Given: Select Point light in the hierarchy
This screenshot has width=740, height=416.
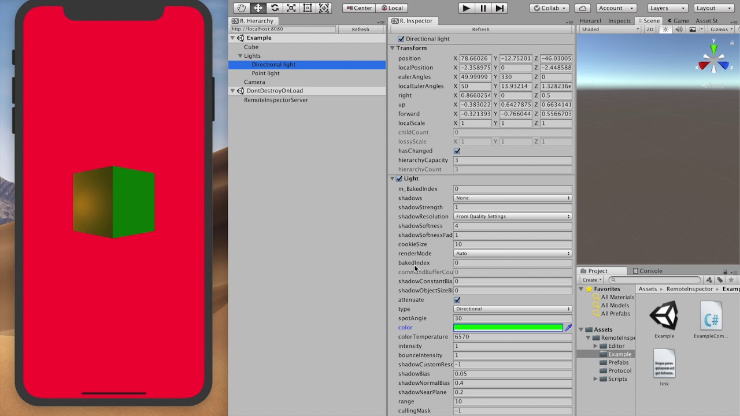Looking at the screenshot, I should (x=265, y=73).
